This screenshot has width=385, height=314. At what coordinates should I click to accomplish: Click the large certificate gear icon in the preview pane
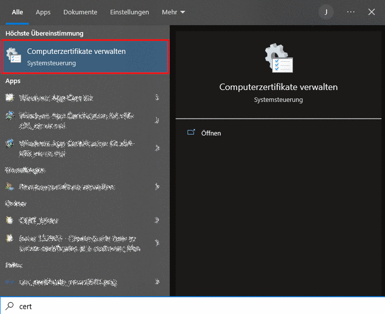pyautogui.click(x=279, y=58)
